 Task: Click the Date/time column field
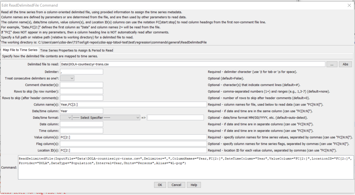[81, 111]
